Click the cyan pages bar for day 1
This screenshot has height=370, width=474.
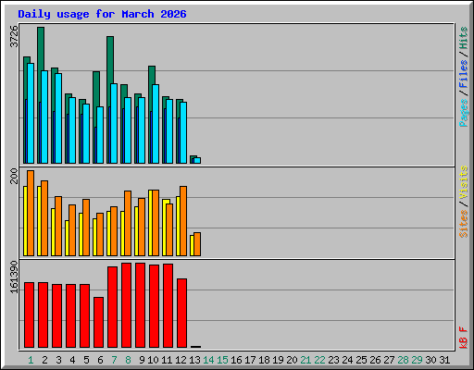click(31, 113)
